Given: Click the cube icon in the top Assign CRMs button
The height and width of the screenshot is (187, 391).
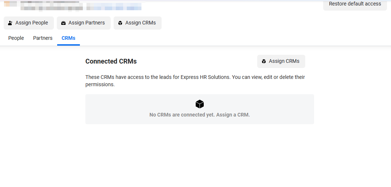Looking at the screenshot, I should pyautogui.click(x=120, y=23).
